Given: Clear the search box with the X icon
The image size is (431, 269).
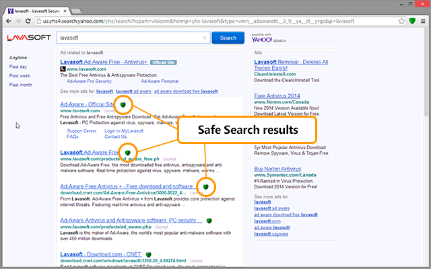Looking at the screenshot, I should click(x=205, y=38).
